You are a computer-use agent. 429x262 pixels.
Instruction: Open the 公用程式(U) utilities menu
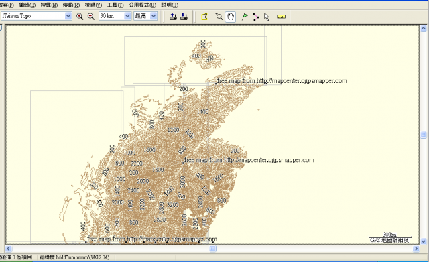(142, 5)
